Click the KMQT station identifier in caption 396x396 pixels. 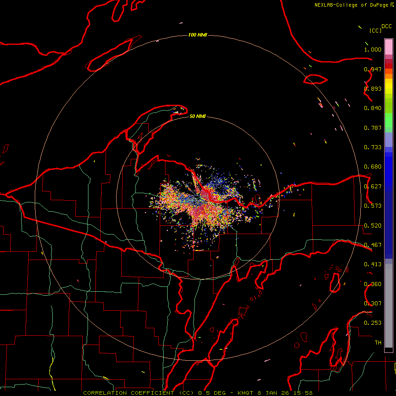246,393
